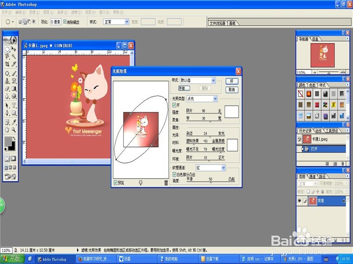Select the Zoom tool
Screen dimensions: 353x264
pos(14,129)
